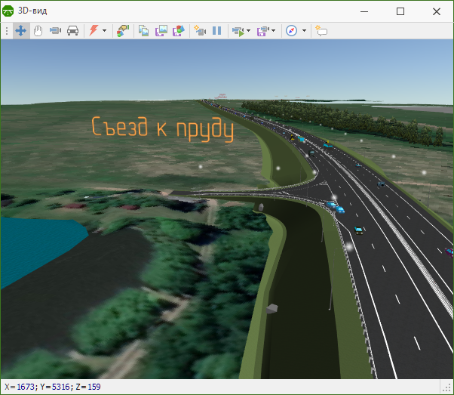This screenshot has height=395, width=454.
Task: Save the view as a picture
Action: click(161, 31)
